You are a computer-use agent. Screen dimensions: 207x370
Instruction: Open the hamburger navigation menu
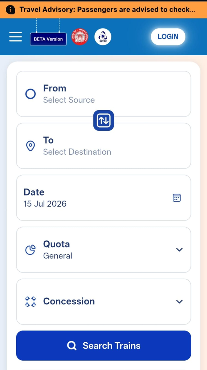16,37
